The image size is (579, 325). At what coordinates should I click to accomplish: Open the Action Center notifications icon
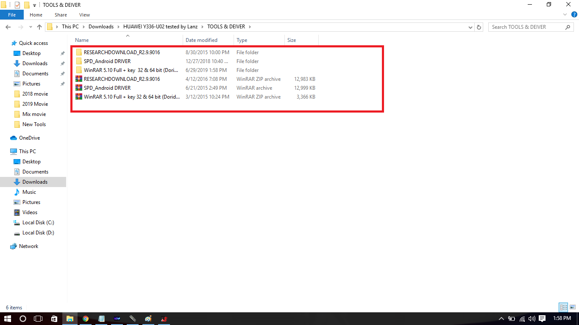pos(542,319)
